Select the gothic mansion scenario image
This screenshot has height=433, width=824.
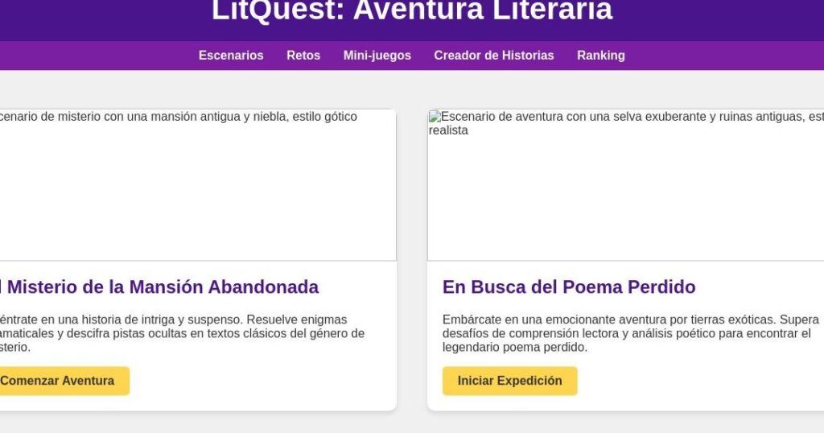point(198,185)
